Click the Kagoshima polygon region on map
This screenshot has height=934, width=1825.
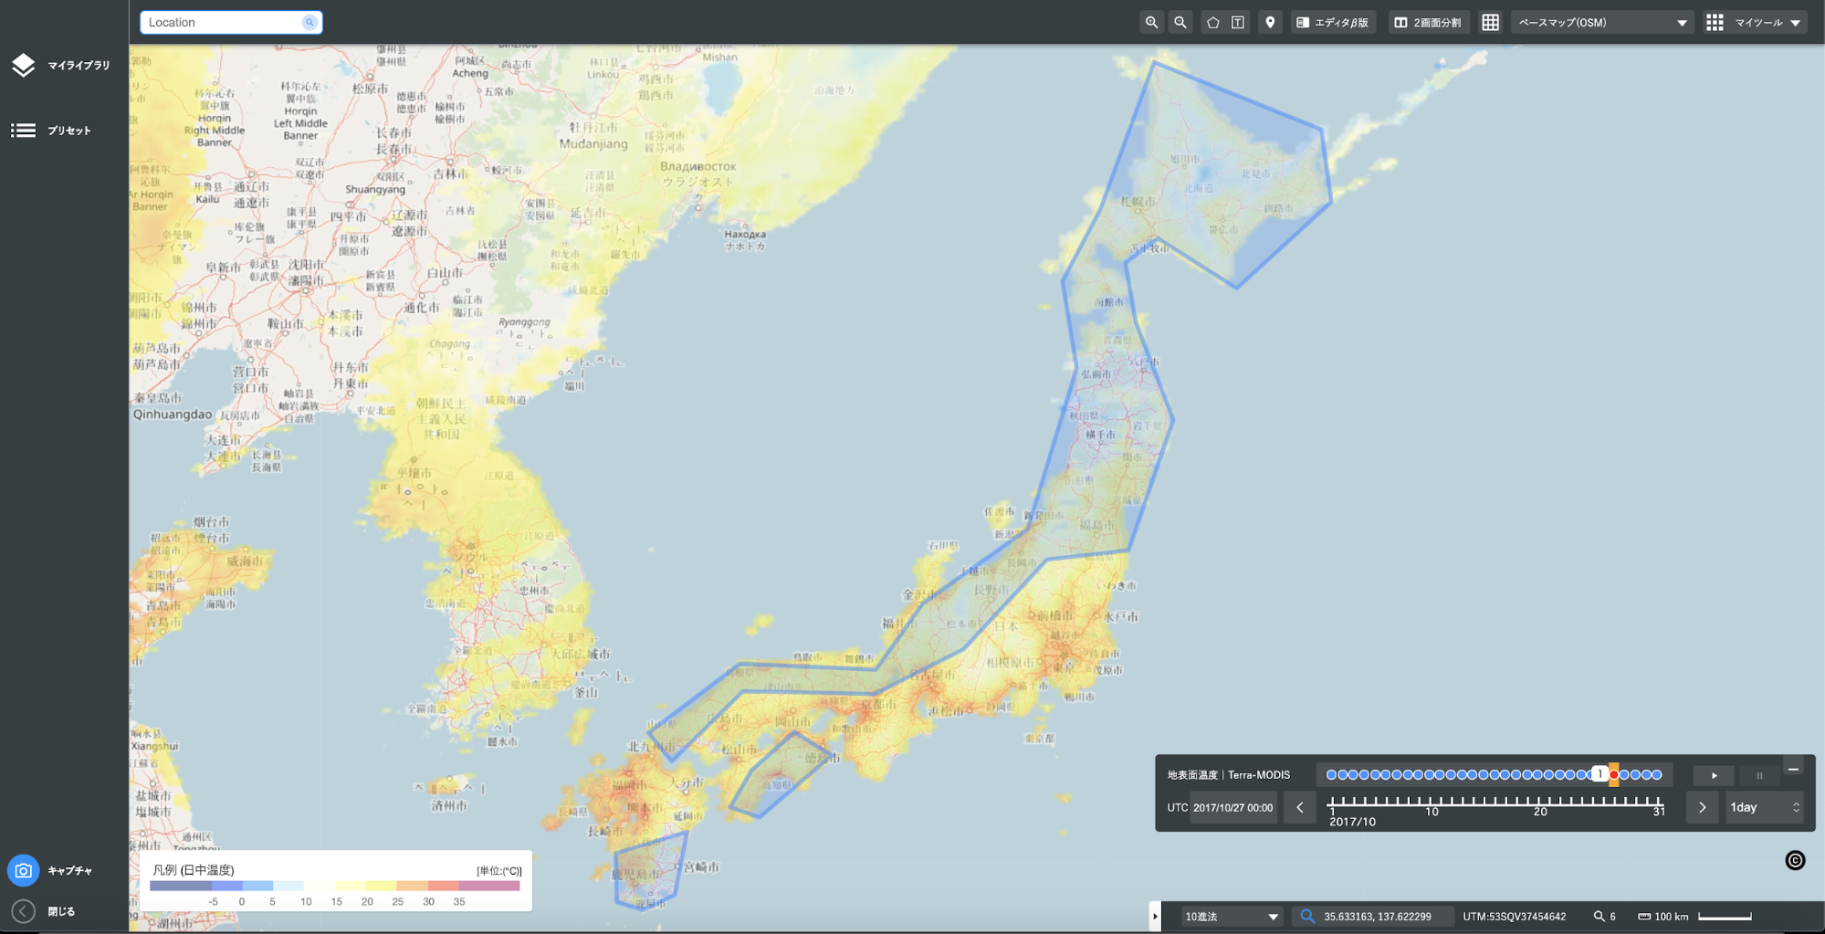point(650,870)
